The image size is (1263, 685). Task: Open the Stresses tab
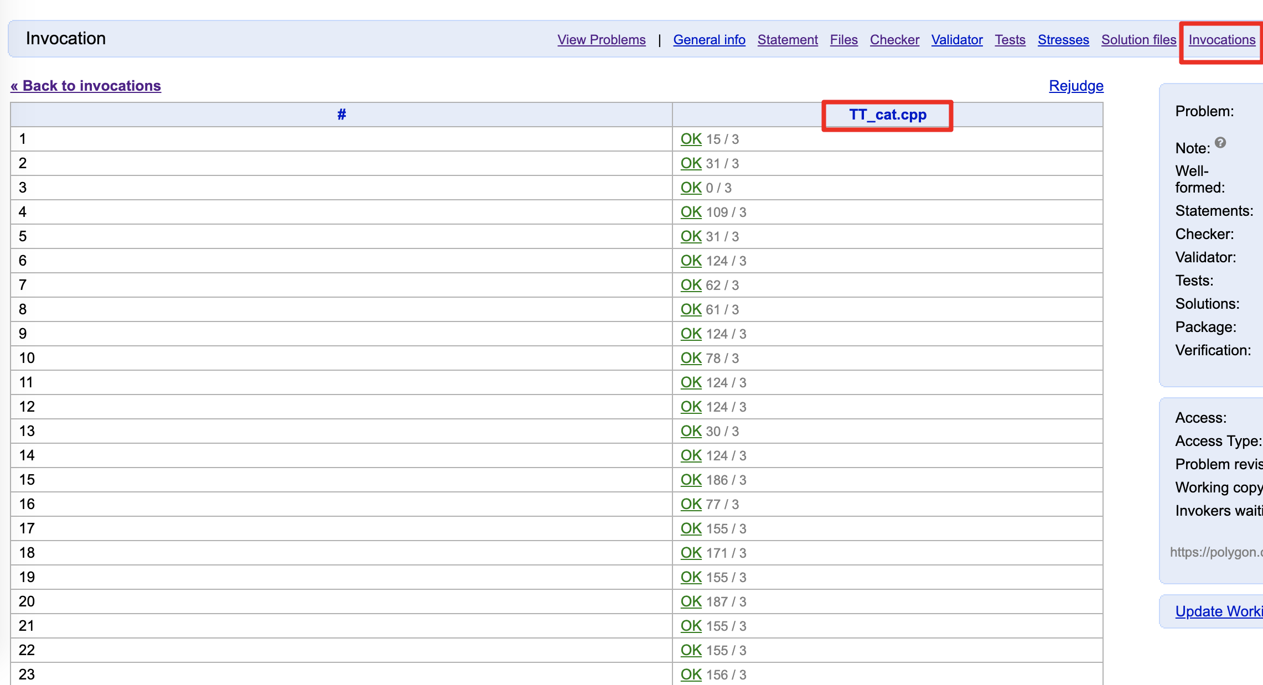(x=1063, y=40)
